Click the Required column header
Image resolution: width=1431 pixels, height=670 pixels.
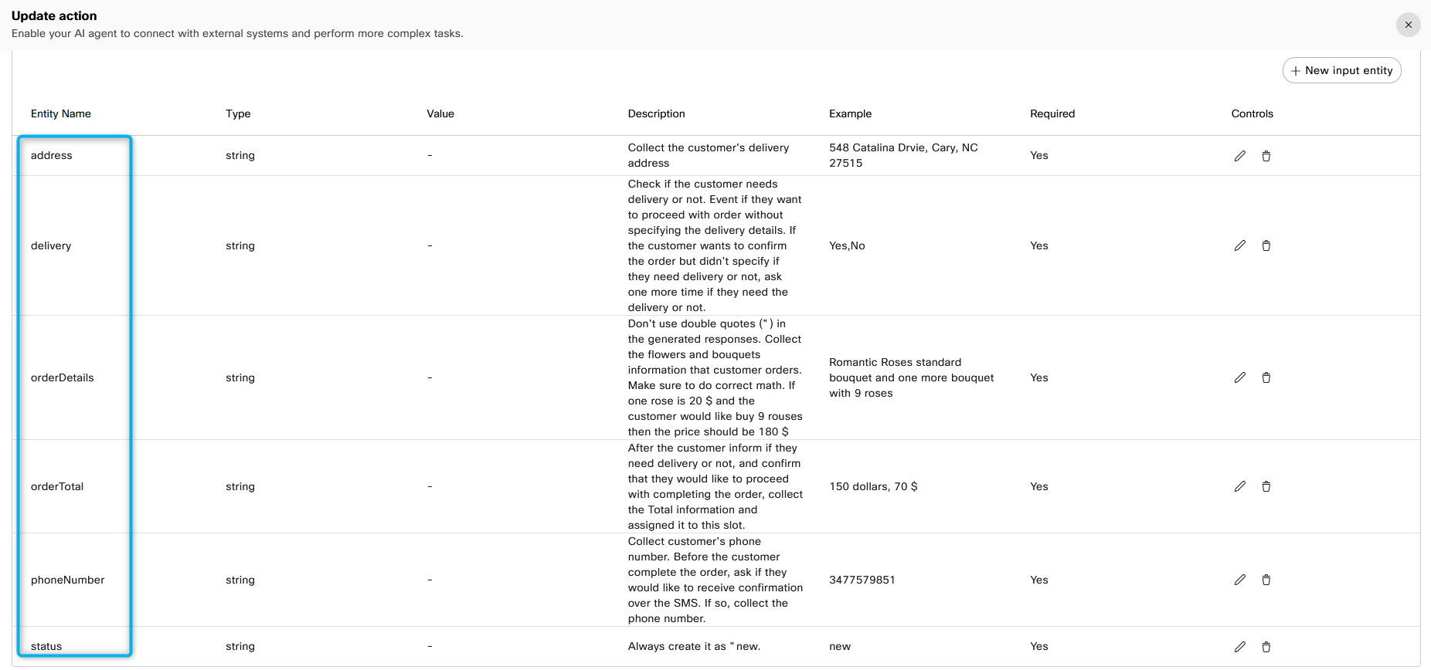click(x=1052, y=113)
